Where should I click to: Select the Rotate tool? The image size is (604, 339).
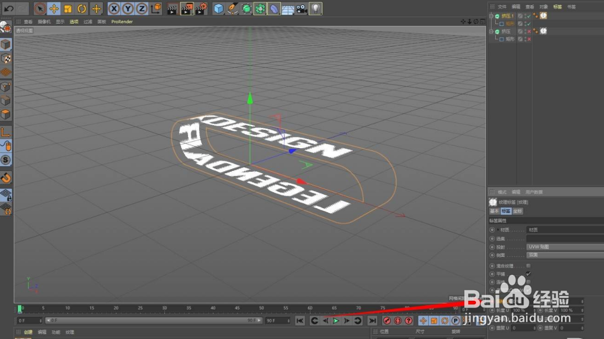click(x=82, y=8)
